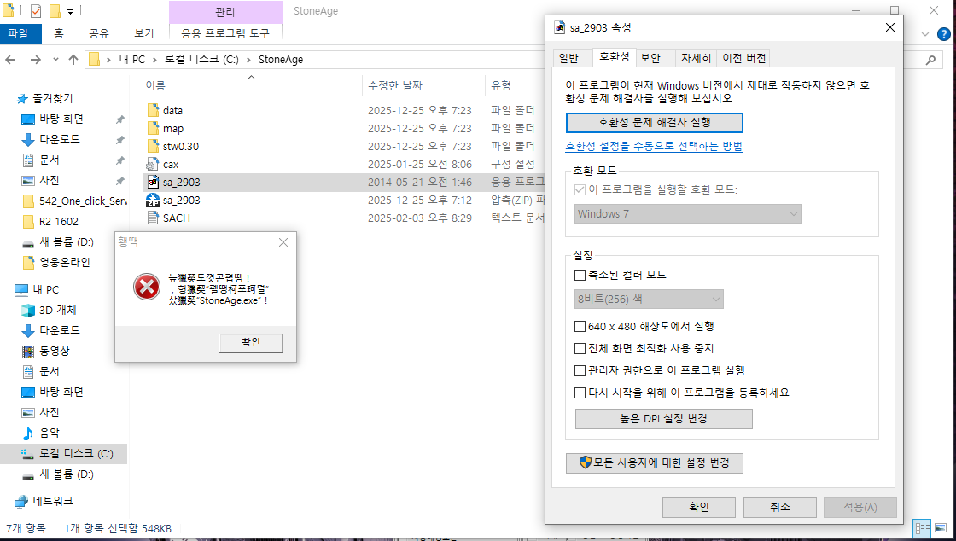Click the sa_2903 application file icon
The height and width of the screenshot is (541, 956).
tap(154, 182)
